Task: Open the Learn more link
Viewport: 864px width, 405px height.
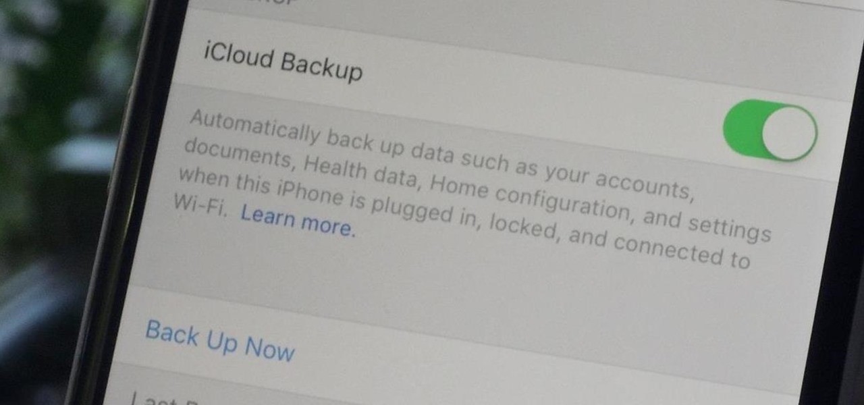Action: click(298, 221)
